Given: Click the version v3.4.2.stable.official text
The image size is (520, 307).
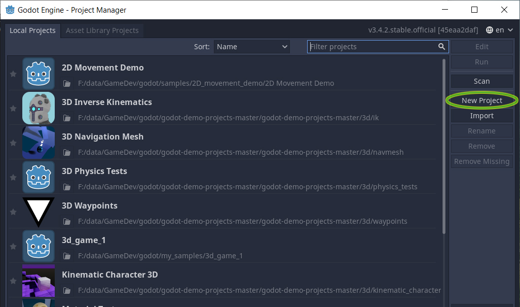Looking at the screenshot, I should [x=423, y=30].
